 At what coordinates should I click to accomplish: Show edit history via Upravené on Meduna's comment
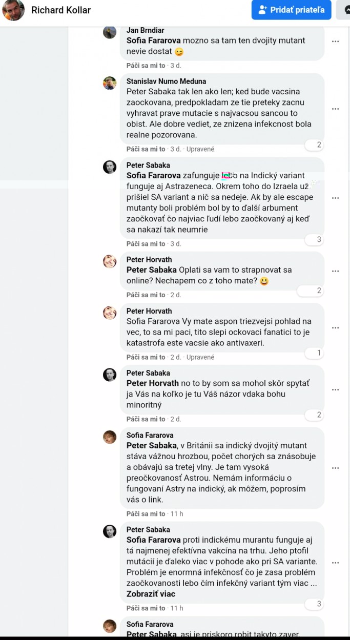point(200,149)
